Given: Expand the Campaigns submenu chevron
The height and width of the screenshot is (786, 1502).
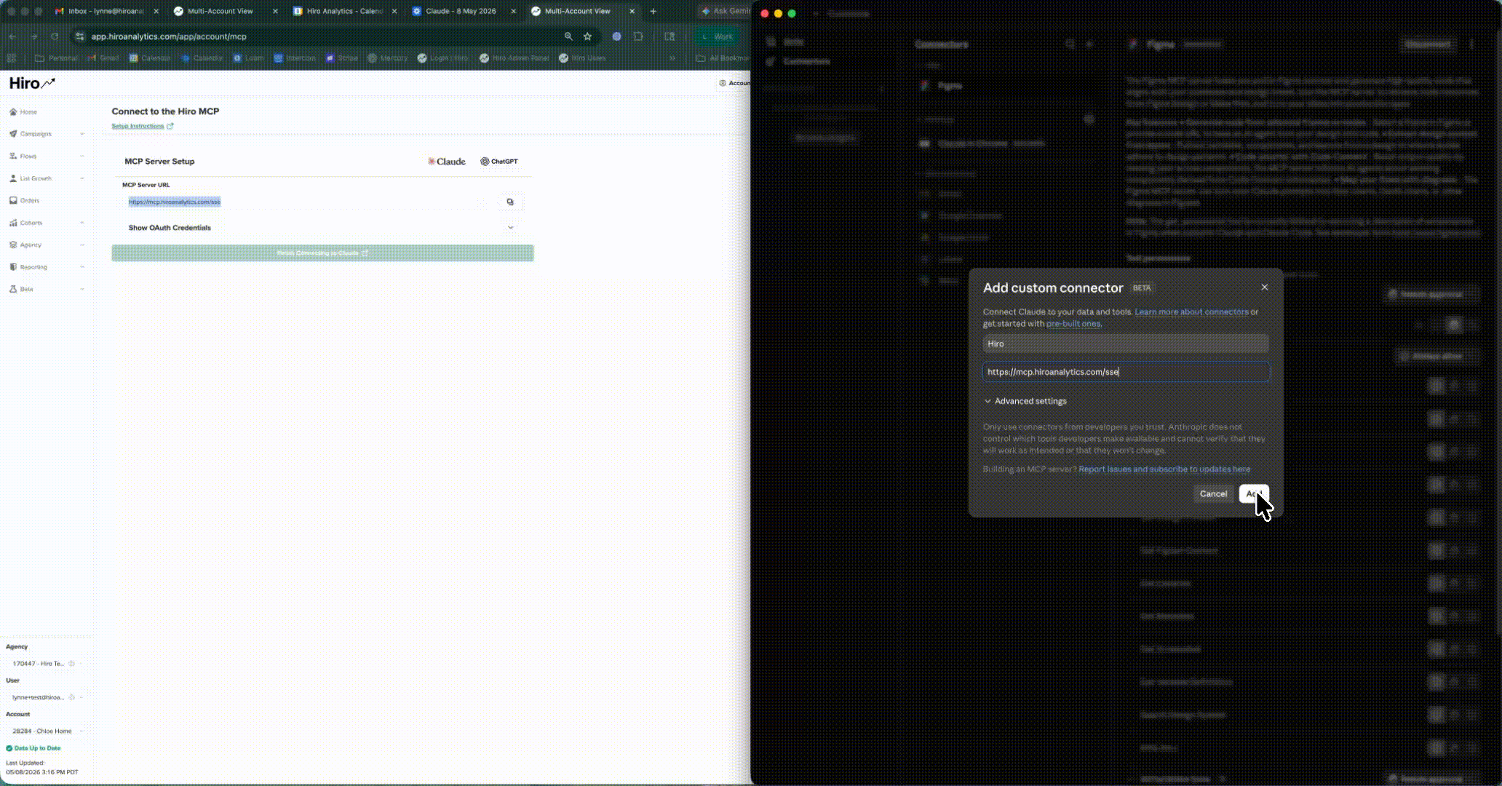Looking at the screenshot, I should point(82,134).
